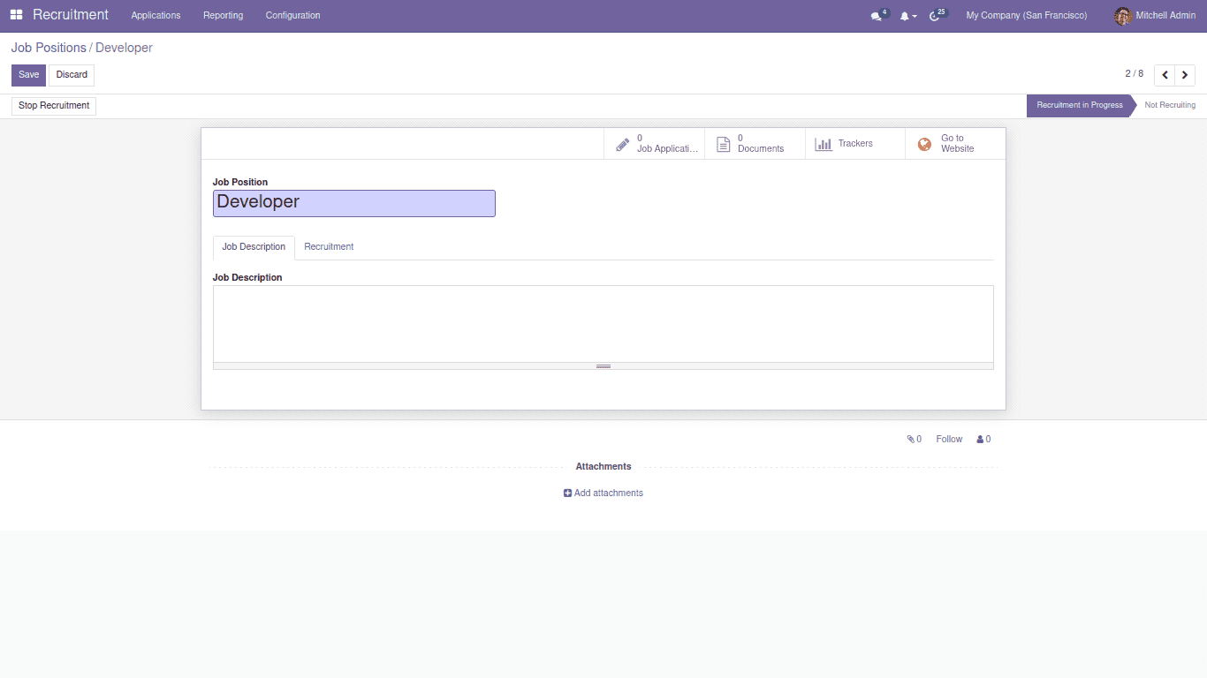Open the Reporting menu
Viewport: 1207px width, 678px height.
coord(223,15)
